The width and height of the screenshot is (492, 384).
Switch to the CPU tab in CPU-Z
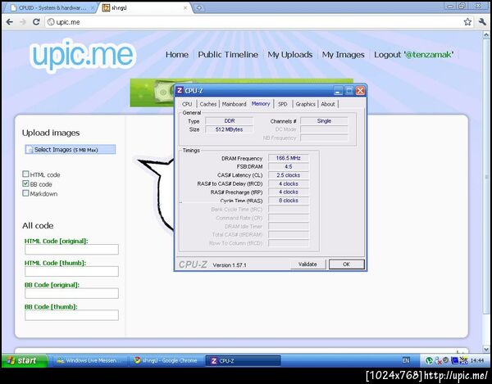click(187, 104)
